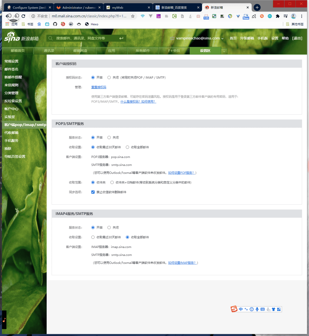
Task: Uncheck 禁止收信软件删除邮件 checkbox
Action: pos(93,192)
